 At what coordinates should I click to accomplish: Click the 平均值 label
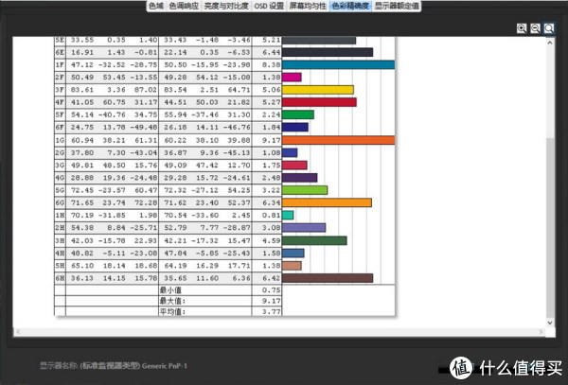(172, 311)
